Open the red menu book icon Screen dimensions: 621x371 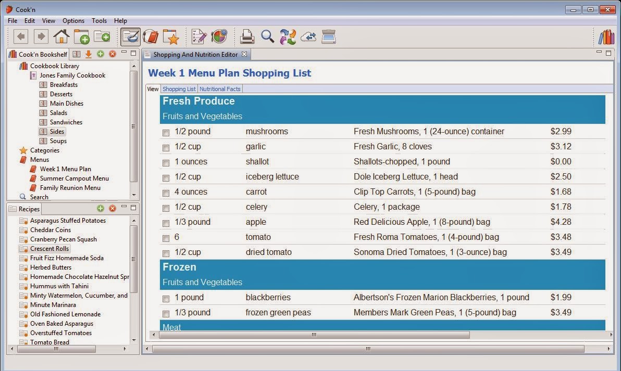click(x=151, y=37)
